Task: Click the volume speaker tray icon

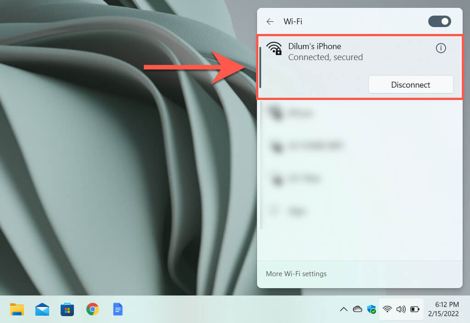Action: coord(401,309)
